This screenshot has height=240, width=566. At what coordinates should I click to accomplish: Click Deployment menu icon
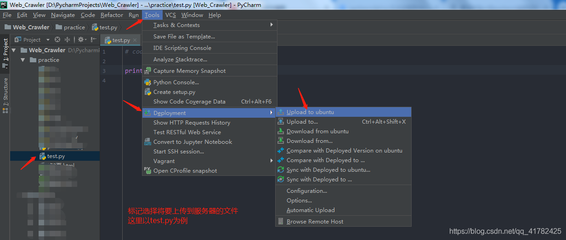click(x=147, y=113)
